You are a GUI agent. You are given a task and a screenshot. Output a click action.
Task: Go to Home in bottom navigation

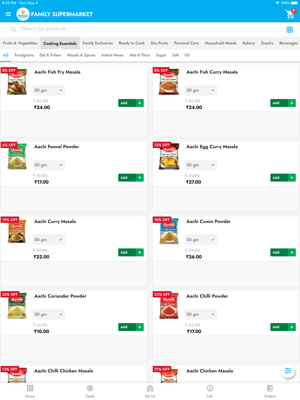click(x=30, y=391)
